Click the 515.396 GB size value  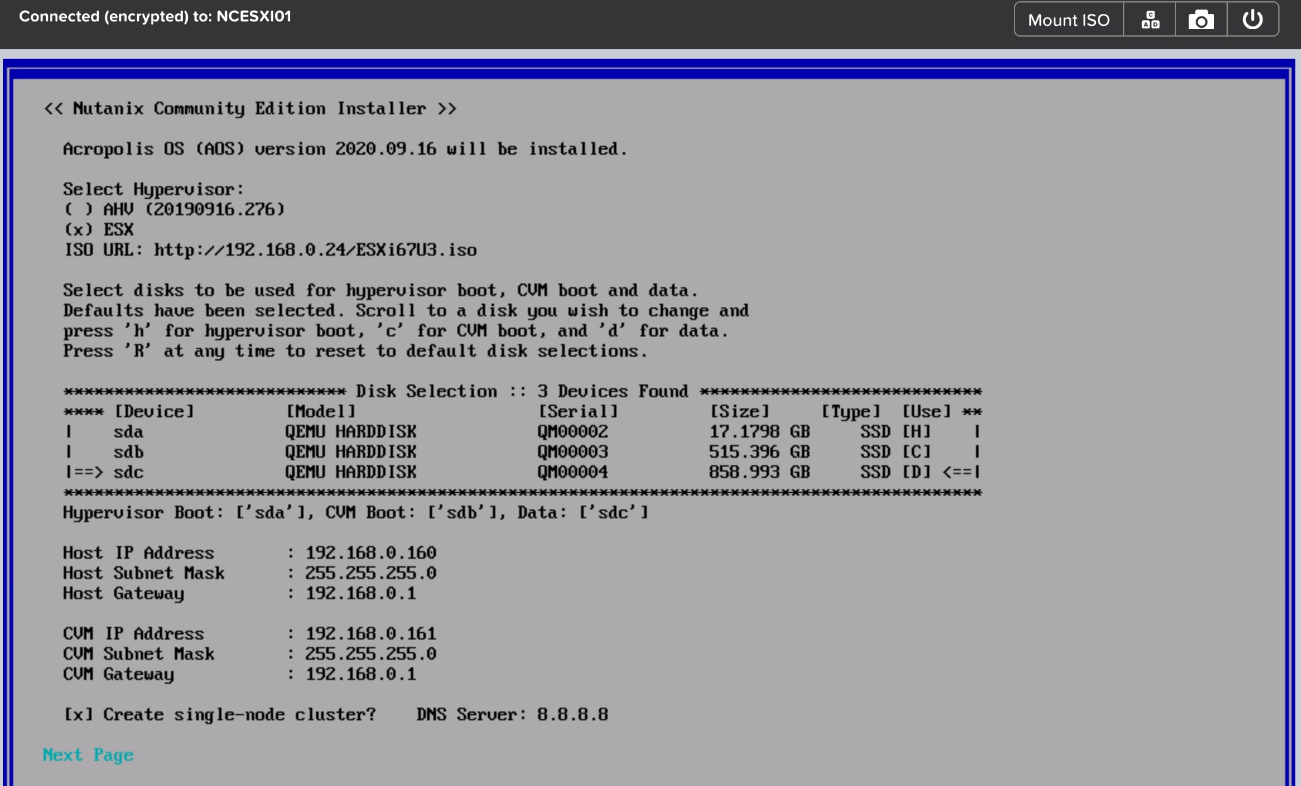760,452
